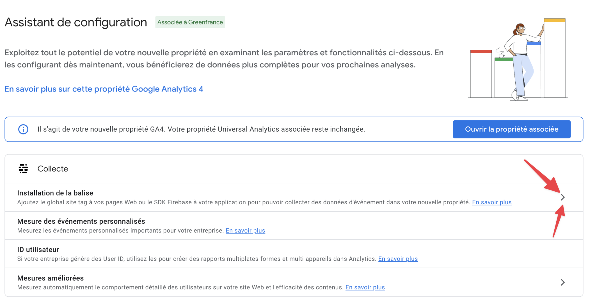Expand the Installation de la balise chevron

tap(563, 197)
